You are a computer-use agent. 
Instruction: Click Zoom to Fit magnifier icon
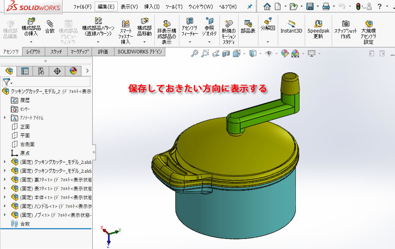pos(194,53)
